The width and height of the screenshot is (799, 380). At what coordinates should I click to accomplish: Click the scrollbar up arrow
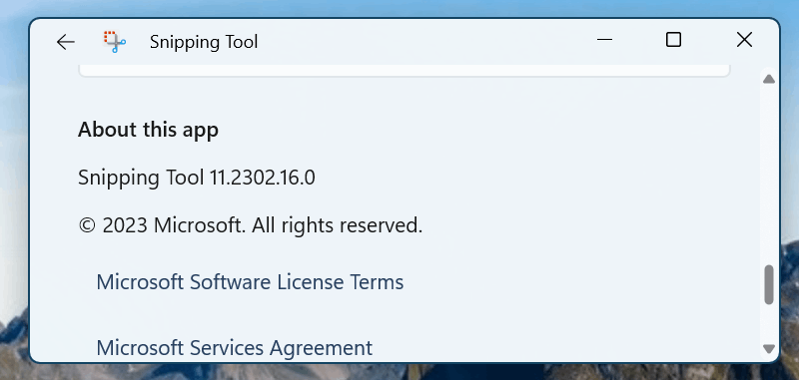[769, 79]
